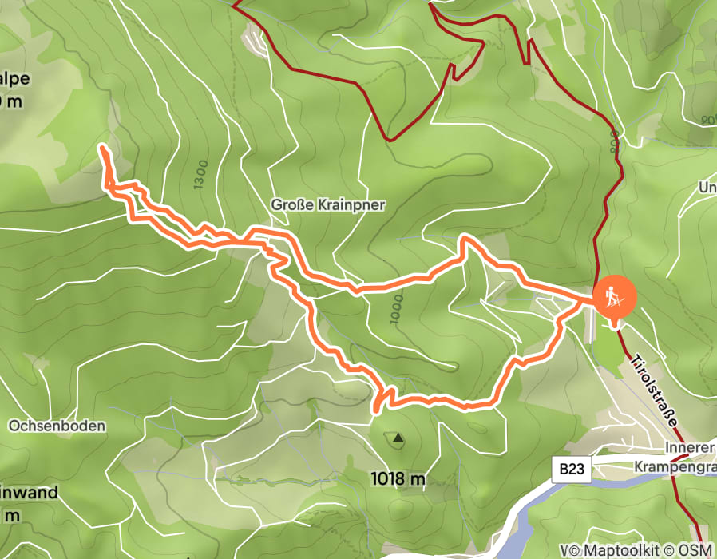Image resolution: width=717 pixels, height=559 pixels.
Task: Click the blue river in bottom corner
Action: [521, 530]
